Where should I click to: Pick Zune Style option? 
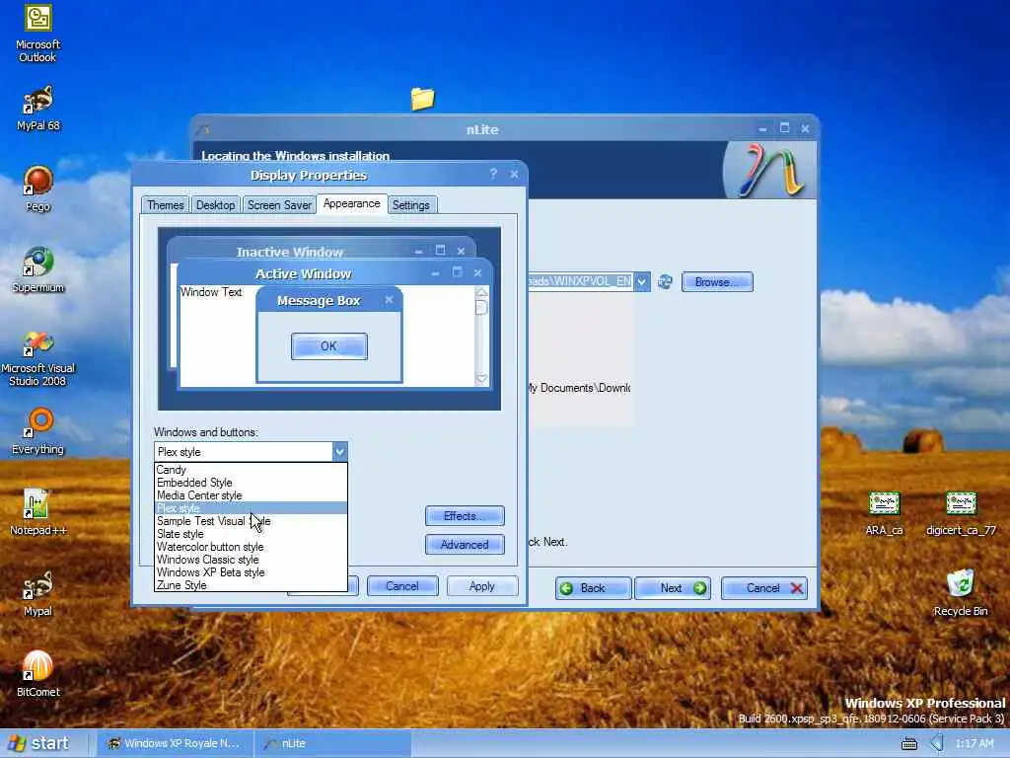(x=251, y=585)
